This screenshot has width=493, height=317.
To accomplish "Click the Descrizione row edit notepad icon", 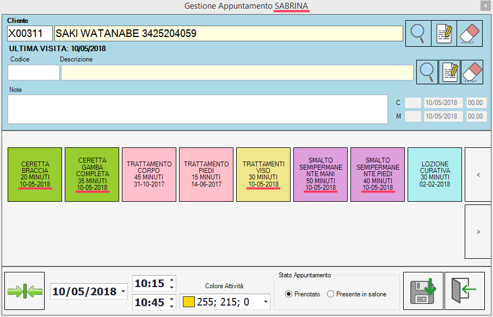I will tap(449, 72).
